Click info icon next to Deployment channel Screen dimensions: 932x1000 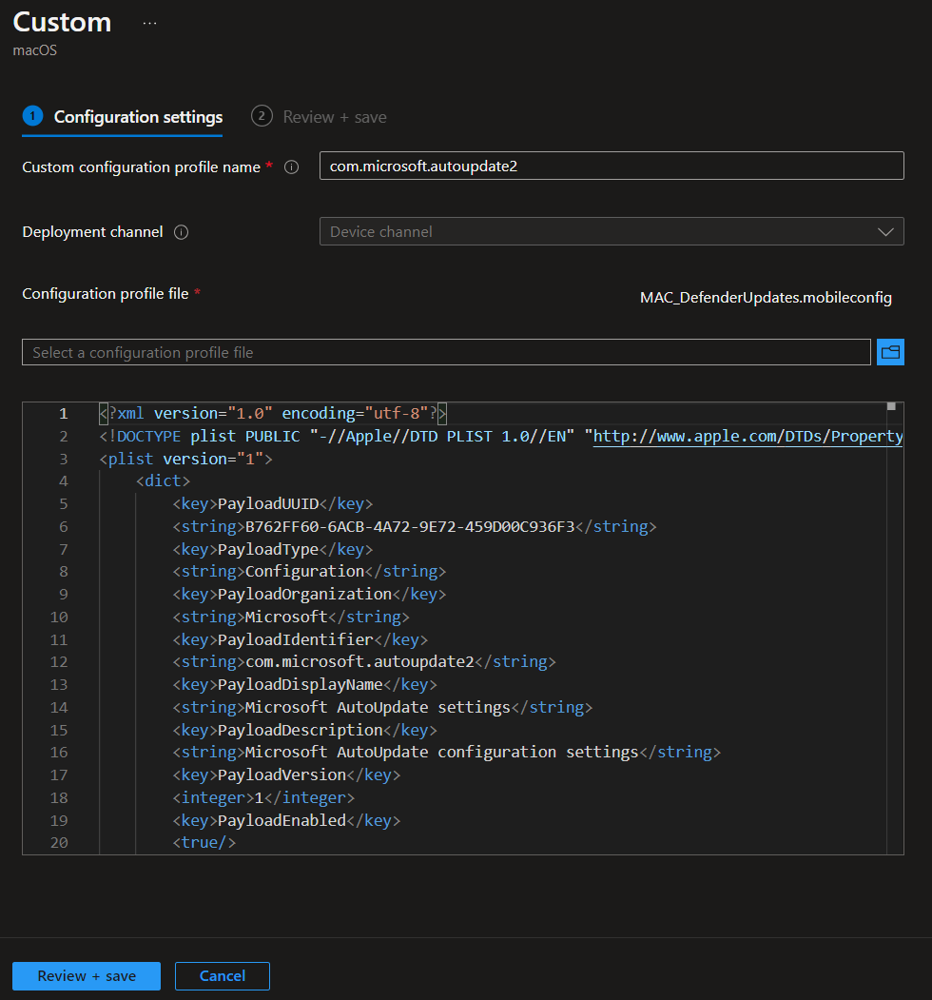click(x=181, y=232)
